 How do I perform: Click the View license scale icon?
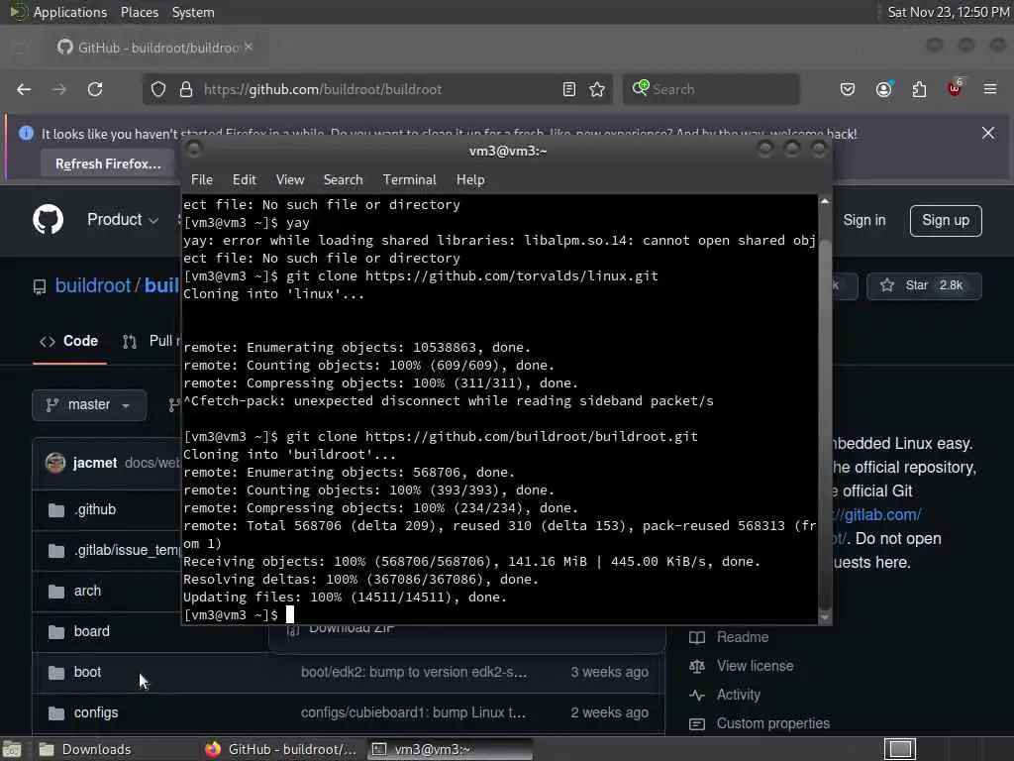click(697, 666)
